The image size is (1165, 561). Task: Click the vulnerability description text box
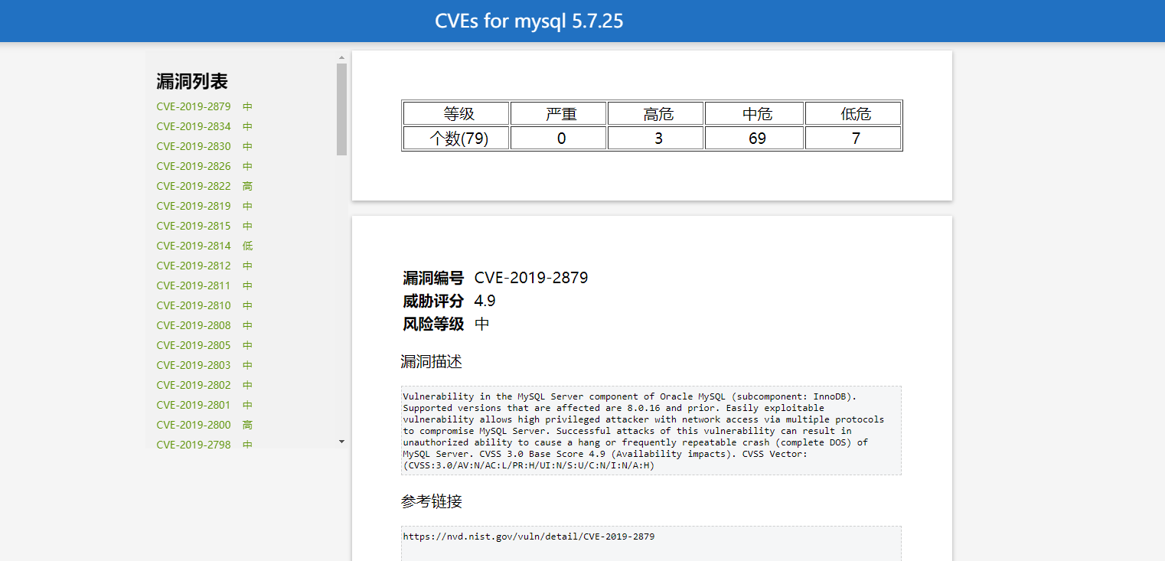pyautogui.click(x=651, y=430)
